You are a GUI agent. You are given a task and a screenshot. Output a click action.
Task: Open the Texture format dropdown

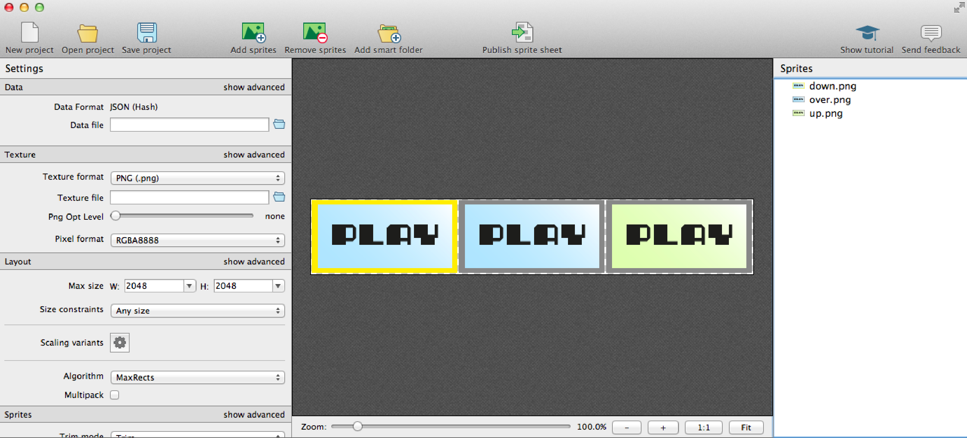tap(197, 178)
